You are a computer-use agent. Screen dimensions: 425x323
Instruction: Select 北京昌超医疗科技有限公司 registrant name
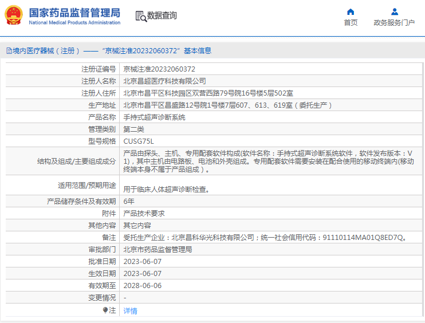coord(164,81)
